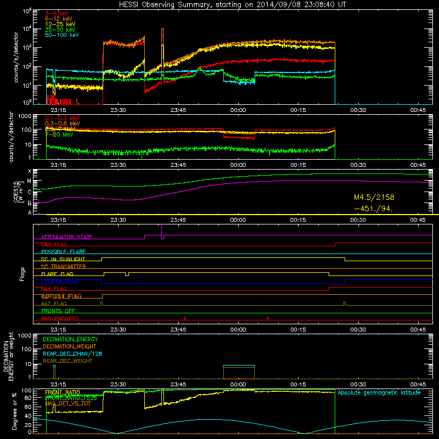Click the REAR_DEC_CHAN/128 legend label
439x439 pixels.
click(x=72, y=353)
